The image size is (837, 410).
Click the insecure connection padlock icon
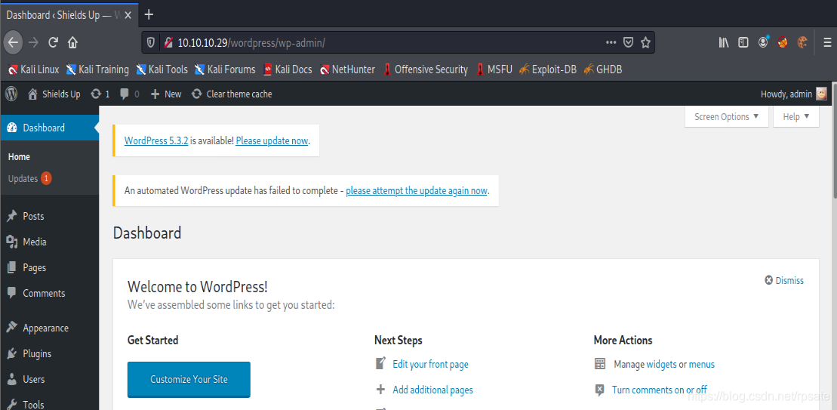[x=168, y=43]
